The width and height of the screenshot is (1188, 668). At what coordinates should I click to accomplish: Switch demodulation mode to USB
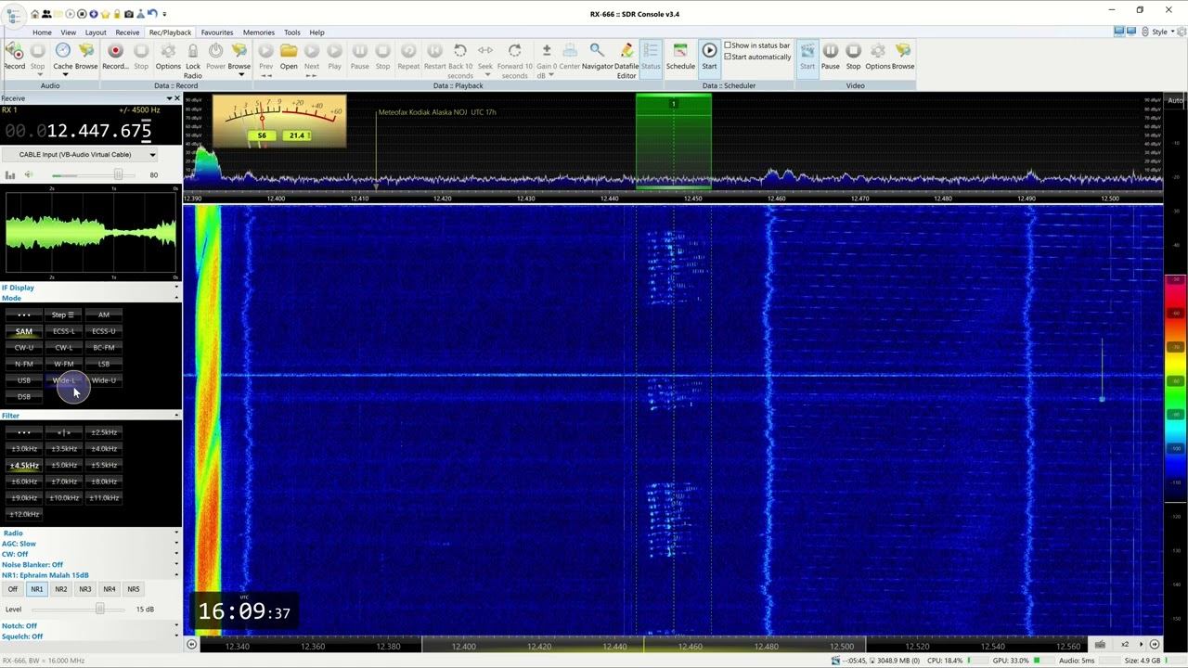(x=24, y=380)
